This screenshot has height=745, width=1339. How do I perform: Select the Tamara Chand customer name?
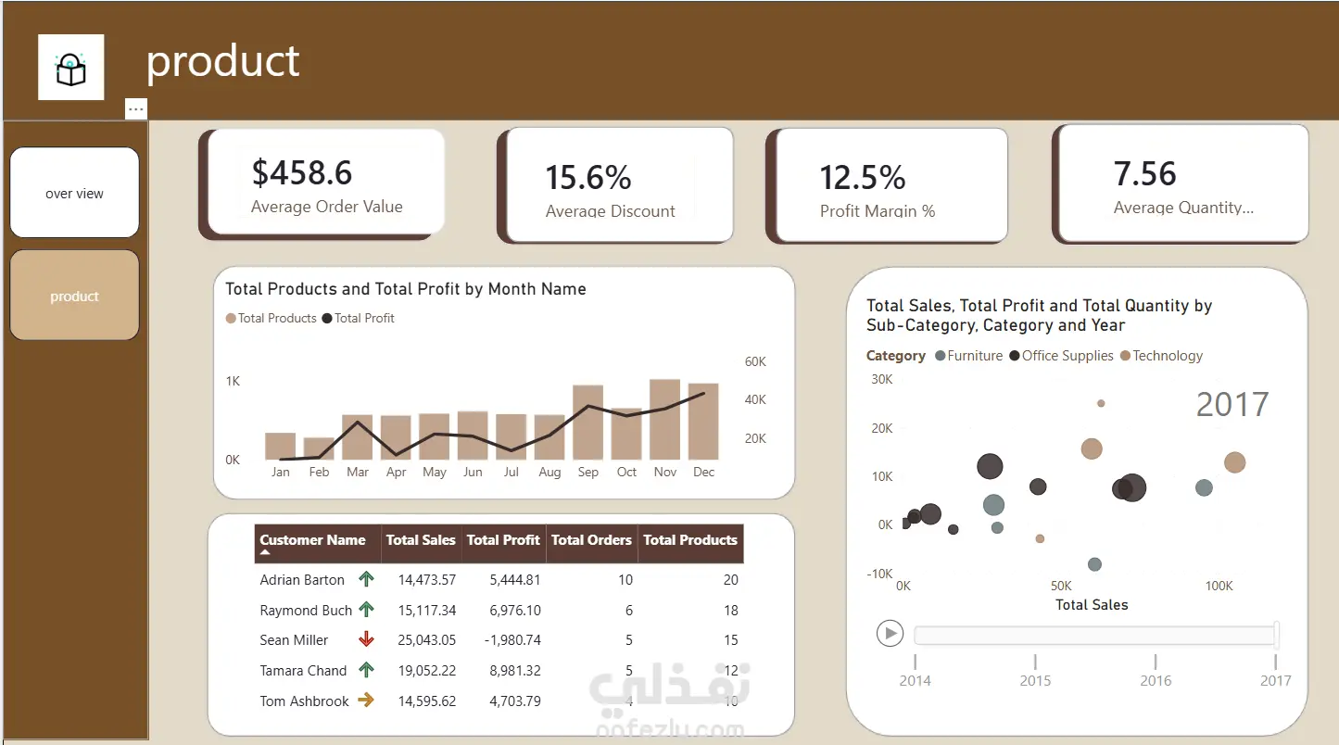303,671
